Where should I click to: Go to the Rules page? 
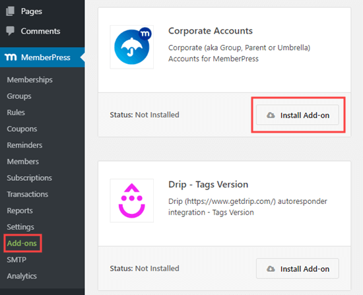16,112
